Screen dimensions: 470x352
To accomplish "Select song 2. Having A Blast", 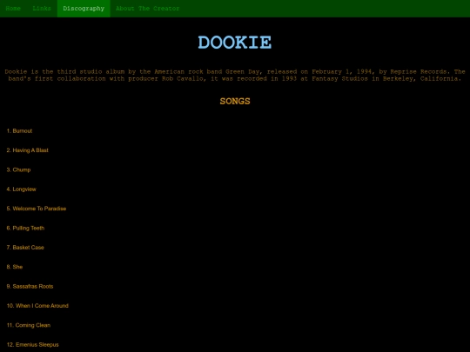I will pyautogui.click(x=28, y=150).
